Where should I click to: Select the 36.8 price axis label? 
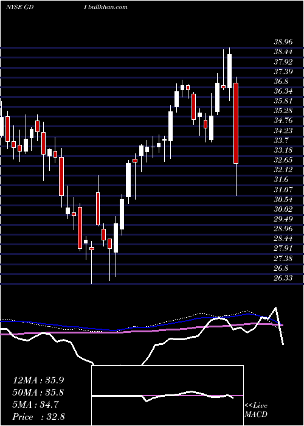coord(281,81)
